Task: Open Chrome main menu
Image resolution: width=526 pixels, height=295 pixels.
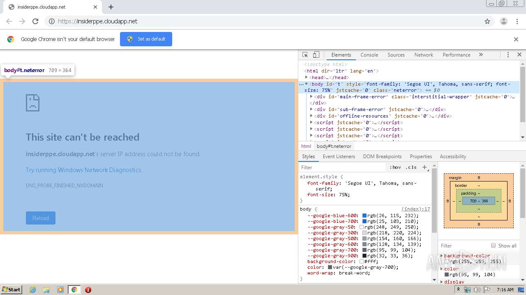Action: (517, 21)
